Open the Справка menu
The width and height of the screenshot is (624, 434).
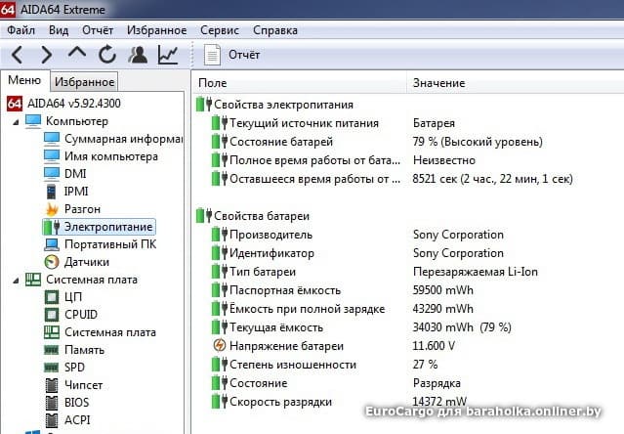275,30
